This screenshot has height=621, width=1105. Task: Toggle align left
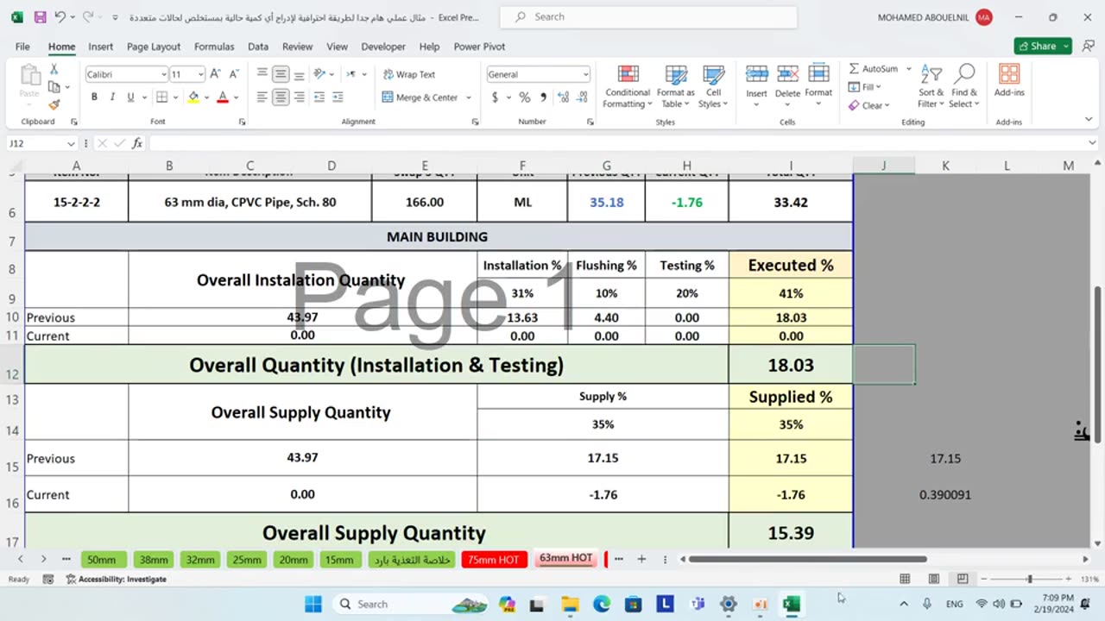pos(262,97)
